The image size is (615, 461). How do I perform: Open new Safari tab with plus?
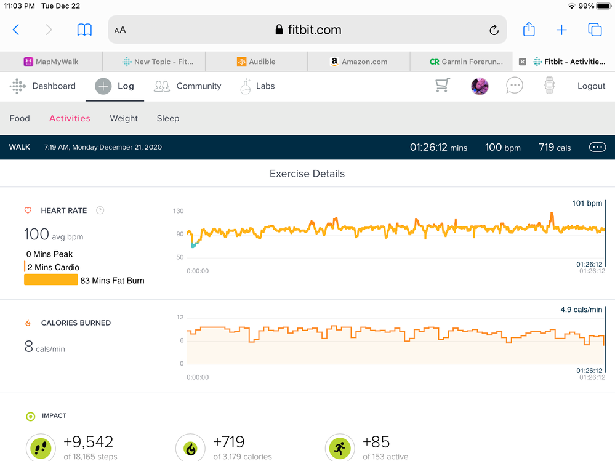pos(561,30)
